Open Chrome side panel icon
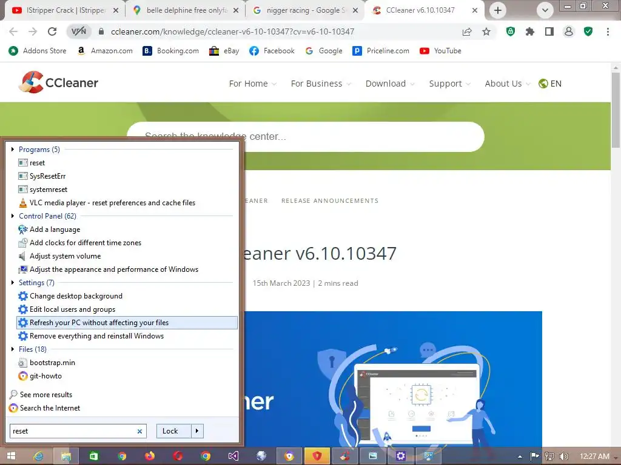The image size is (621, 465). pos(549,31)
